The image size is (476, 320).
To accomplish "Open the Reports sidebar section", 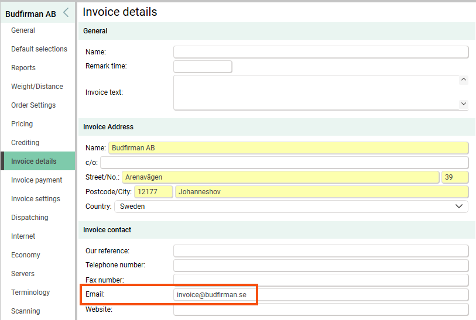I will 23,68.
